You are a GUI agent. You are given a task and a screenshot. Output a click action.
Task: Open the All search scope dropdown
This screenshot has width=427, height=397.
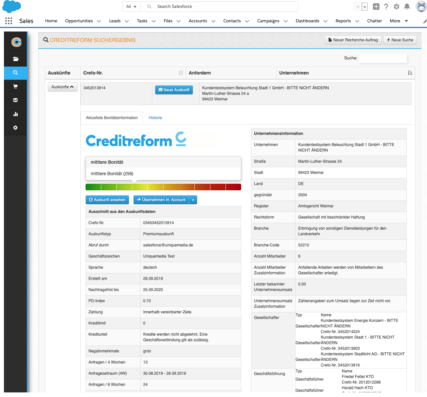[x=131, y=7]
